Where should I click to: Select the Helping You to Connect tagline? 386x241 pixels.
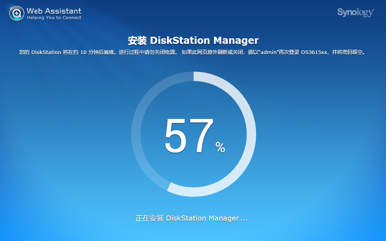tap(54, 17)
